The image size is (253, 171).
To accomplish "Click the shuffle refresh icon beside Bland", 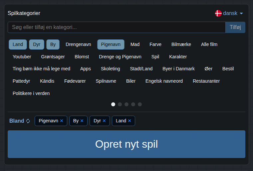I will [x=28, y=121].
